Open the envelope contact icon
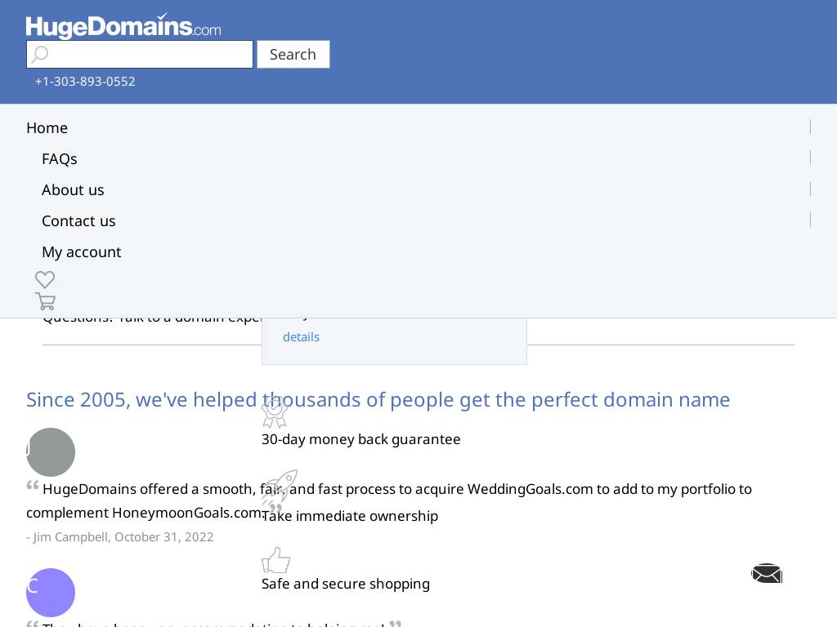The width and height of the screenshot is (837, 627). [x=767, y=574]
